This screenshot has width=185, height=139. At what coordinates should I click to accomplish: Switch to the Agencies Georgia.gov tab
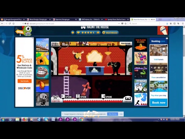(64, 19)
